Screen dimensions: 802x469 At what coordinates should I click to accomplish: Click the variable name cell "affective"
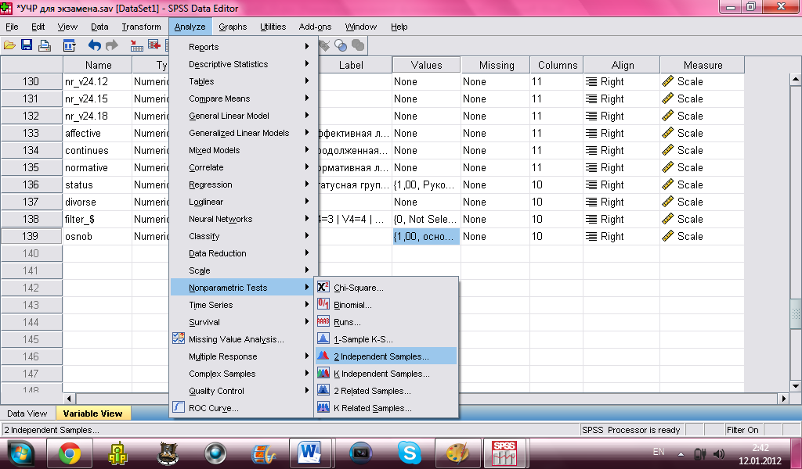click(x=98, y=133)
